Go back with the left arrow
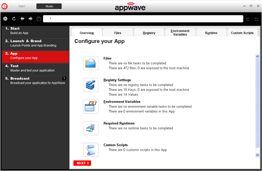262x171 pixels. 22,19
